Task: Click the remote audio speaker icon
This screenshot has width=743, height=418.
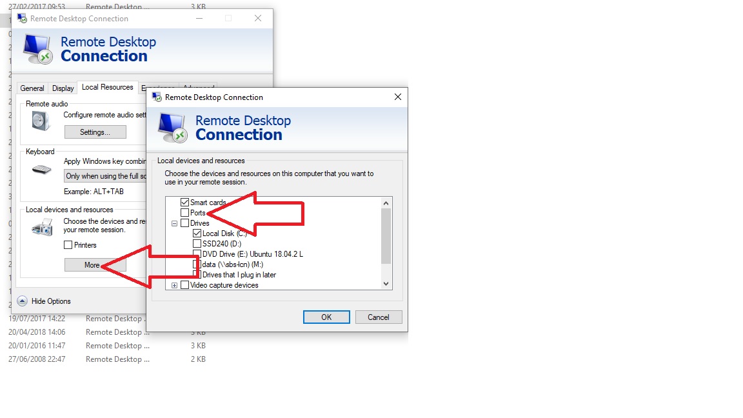Action: click(41, 121)
